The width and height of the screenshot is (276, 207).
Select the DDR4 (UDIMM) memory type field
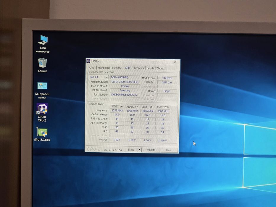[125, 77]
